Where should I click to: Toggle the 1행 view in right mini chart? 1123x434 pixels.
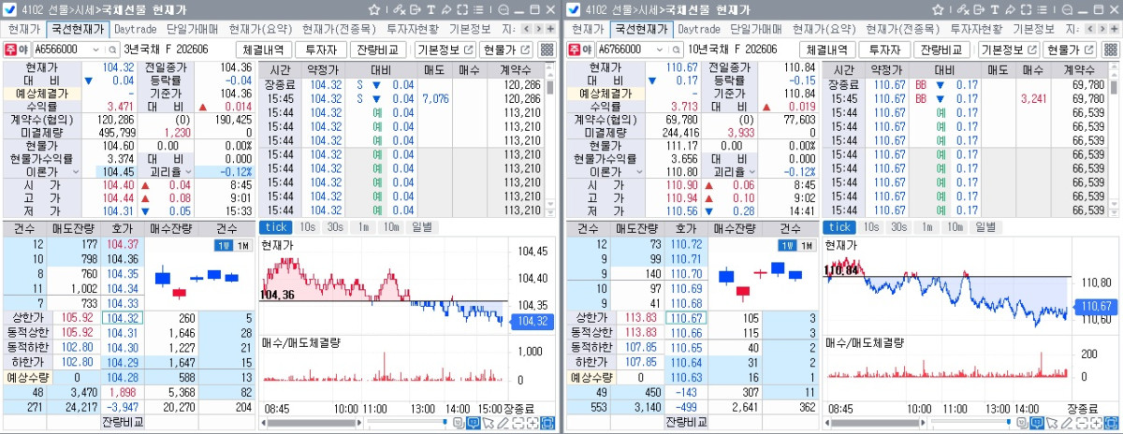786,244
